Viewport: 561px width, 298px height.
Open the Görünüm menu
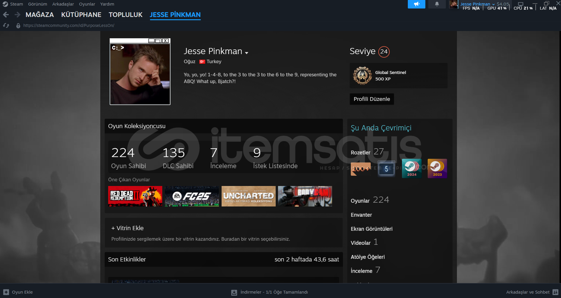[37, 4]
